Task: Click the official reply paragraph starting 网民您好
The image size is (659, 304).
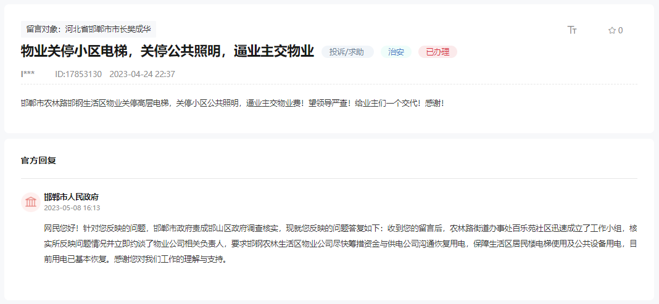Action: point(341,244)
